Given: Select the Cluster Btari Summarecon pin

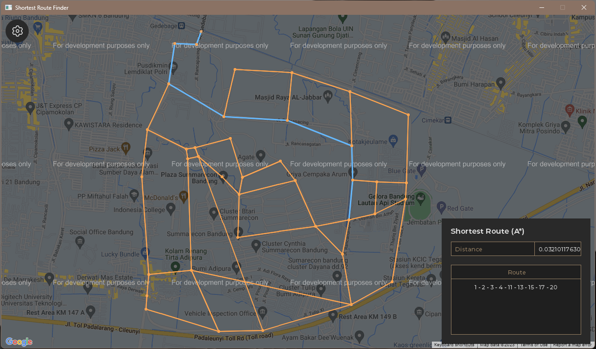Looking at the screenshot, I should click(x=214, y=213).
